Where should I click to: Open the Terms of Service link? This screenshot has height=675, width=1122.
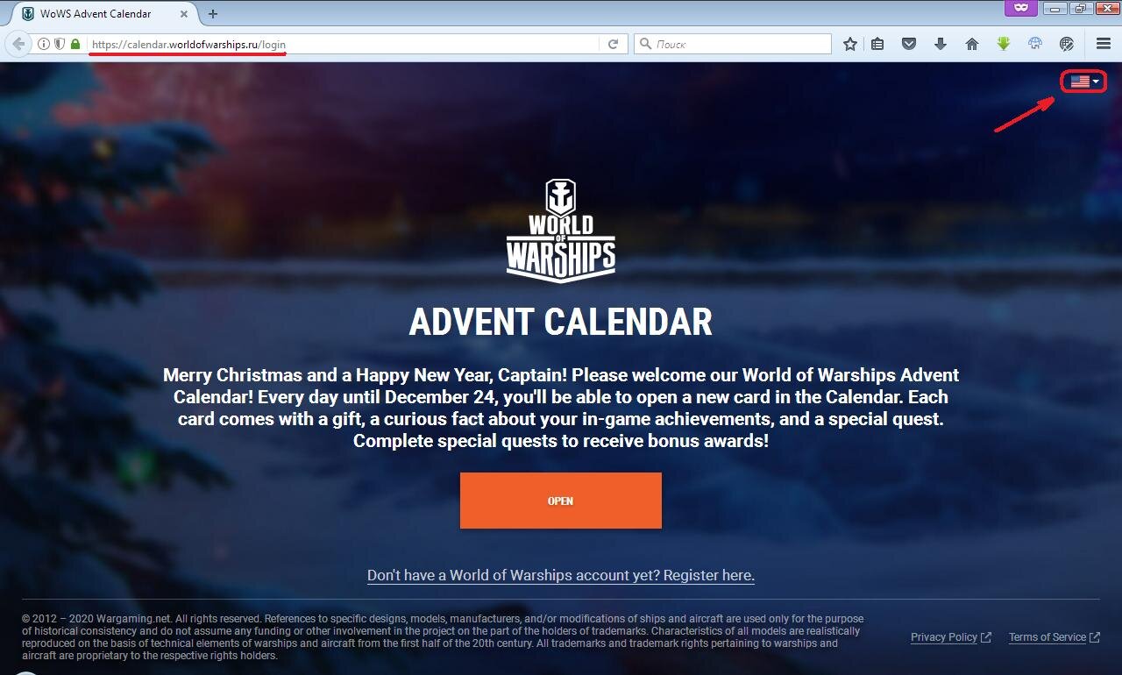(x=1054, y=637)
